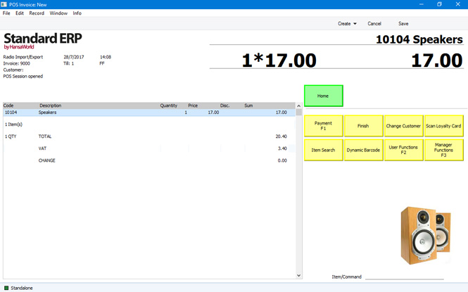
Task: Click the Code column header
Action: [x=8, y=106]
